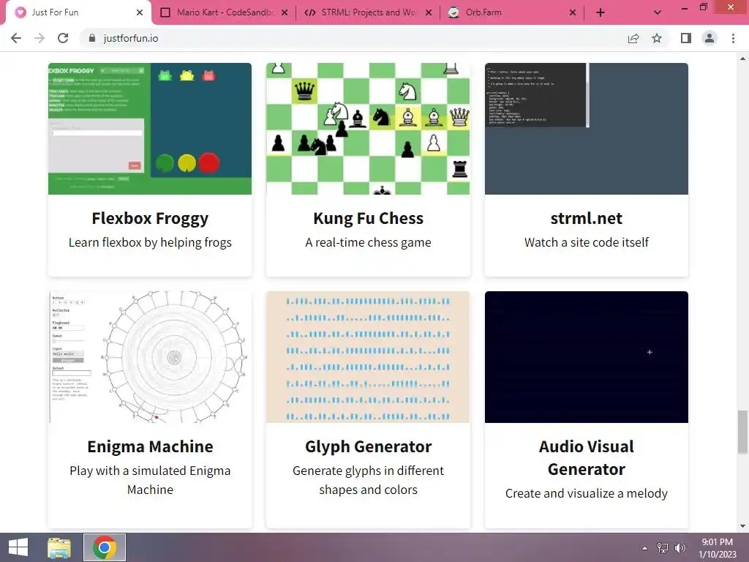Open the Chrome profile avatar menu
This screenshot has height=562, width=749.
[x=710, y=38]
